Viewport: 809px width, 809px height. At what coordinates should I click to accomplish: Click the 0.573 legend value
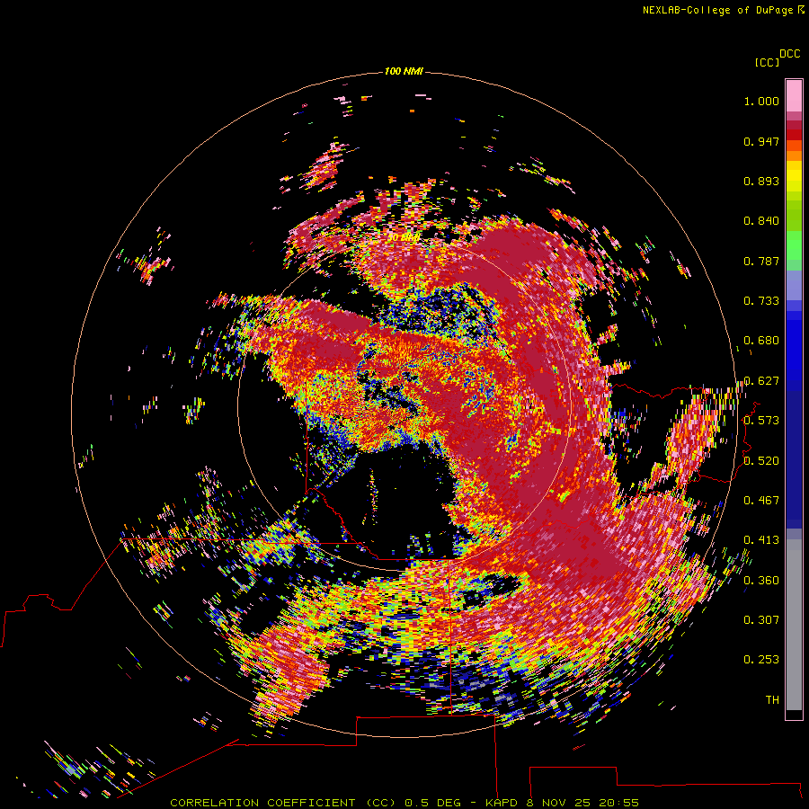(761, 421)
